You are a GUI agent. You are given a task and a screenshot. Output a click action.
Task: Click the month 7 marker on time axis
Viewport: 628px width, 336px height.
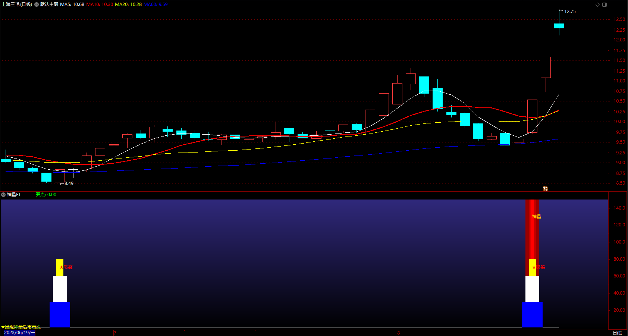(115, 333)
